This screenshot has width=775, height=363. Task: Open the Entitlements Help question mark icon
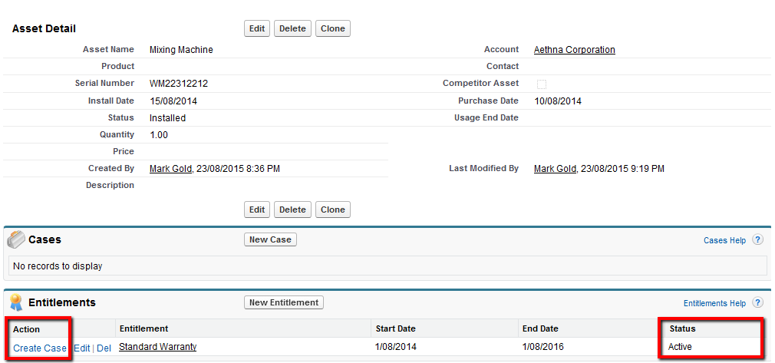[757, 303]
